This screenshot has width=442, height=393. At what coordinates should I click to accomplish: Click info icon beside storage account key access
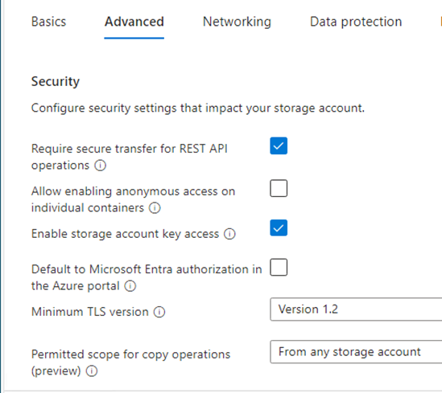(229, 234)
